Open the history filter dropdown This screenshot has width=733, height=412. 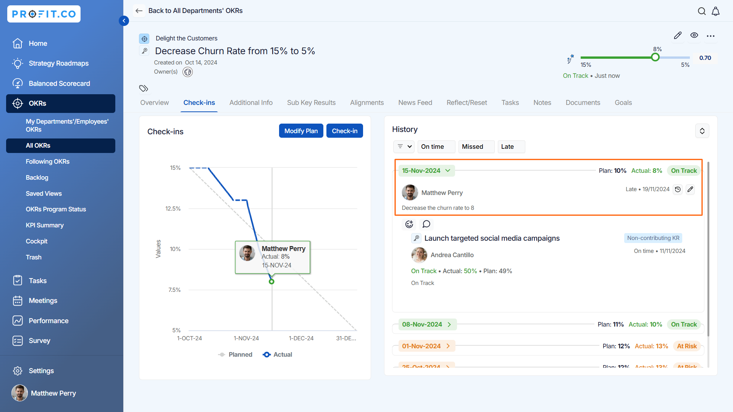pyautogui.click(x=404, y=147)
